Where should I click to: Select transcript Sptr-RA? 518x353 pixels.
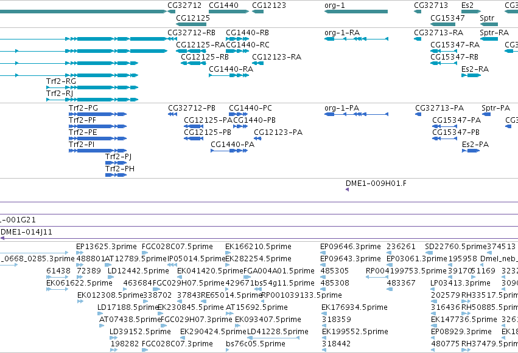[494, 33]
